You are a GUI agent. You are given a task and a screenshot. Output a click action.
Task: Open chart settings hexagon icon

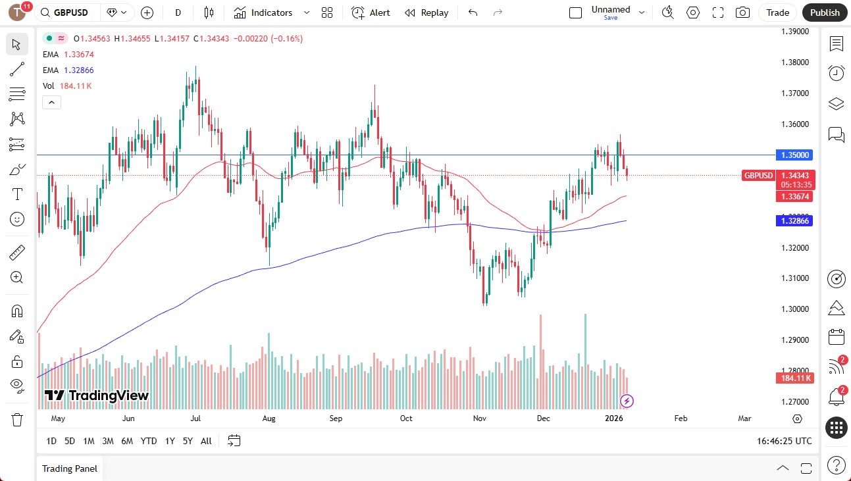(693, 13)
